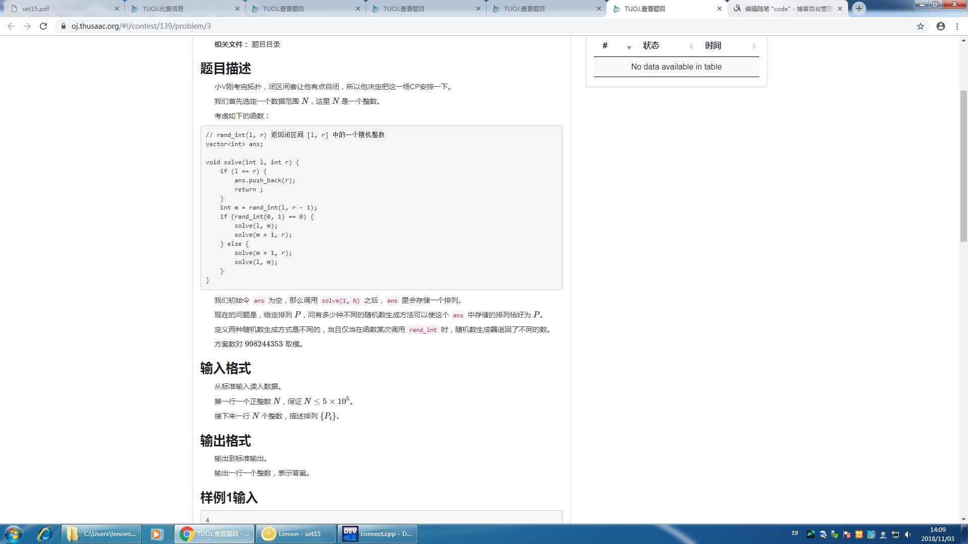Click the EN language indicator in tray

795,533
